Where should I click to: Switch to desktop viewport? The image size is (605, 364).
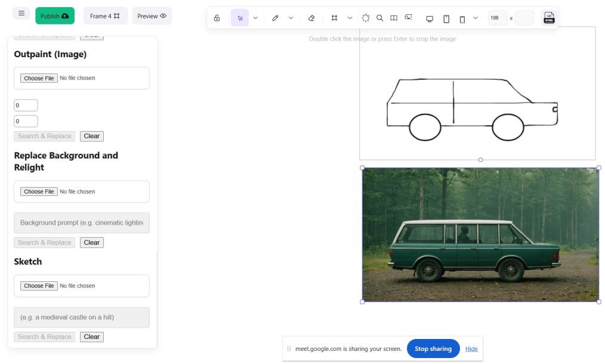coord(430,19)
